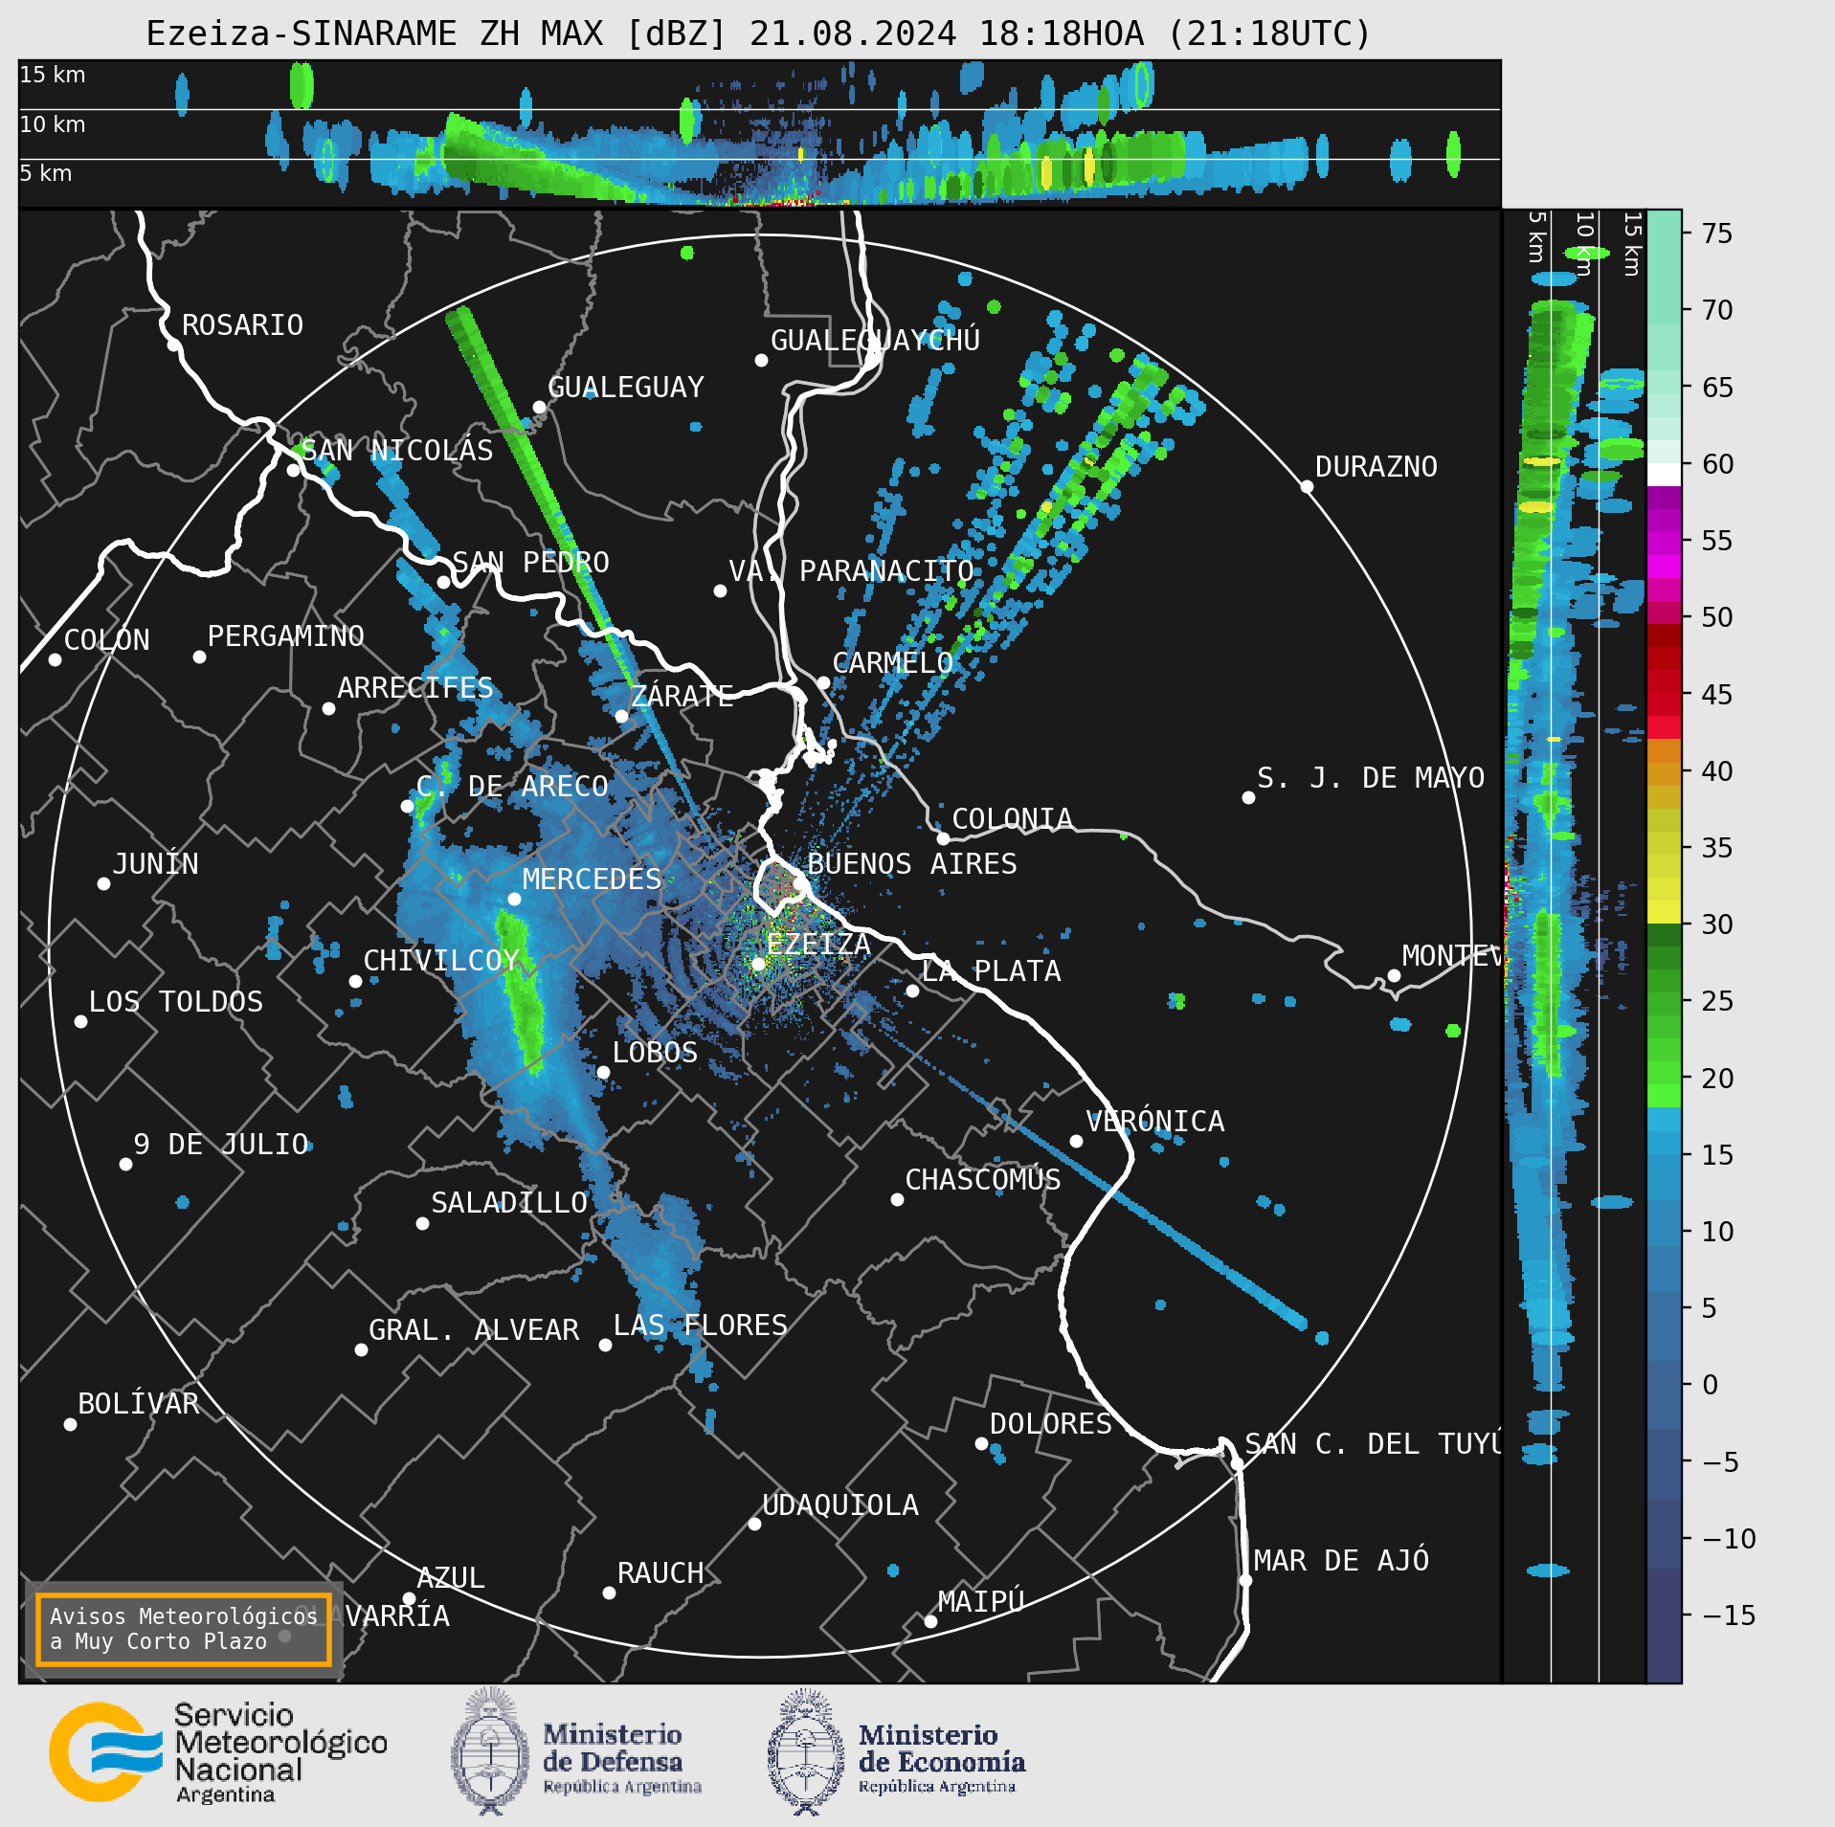1835x1827 pixels.
Task: Click the Ministerio de Economía emblem
Action: coord(806,1751)
